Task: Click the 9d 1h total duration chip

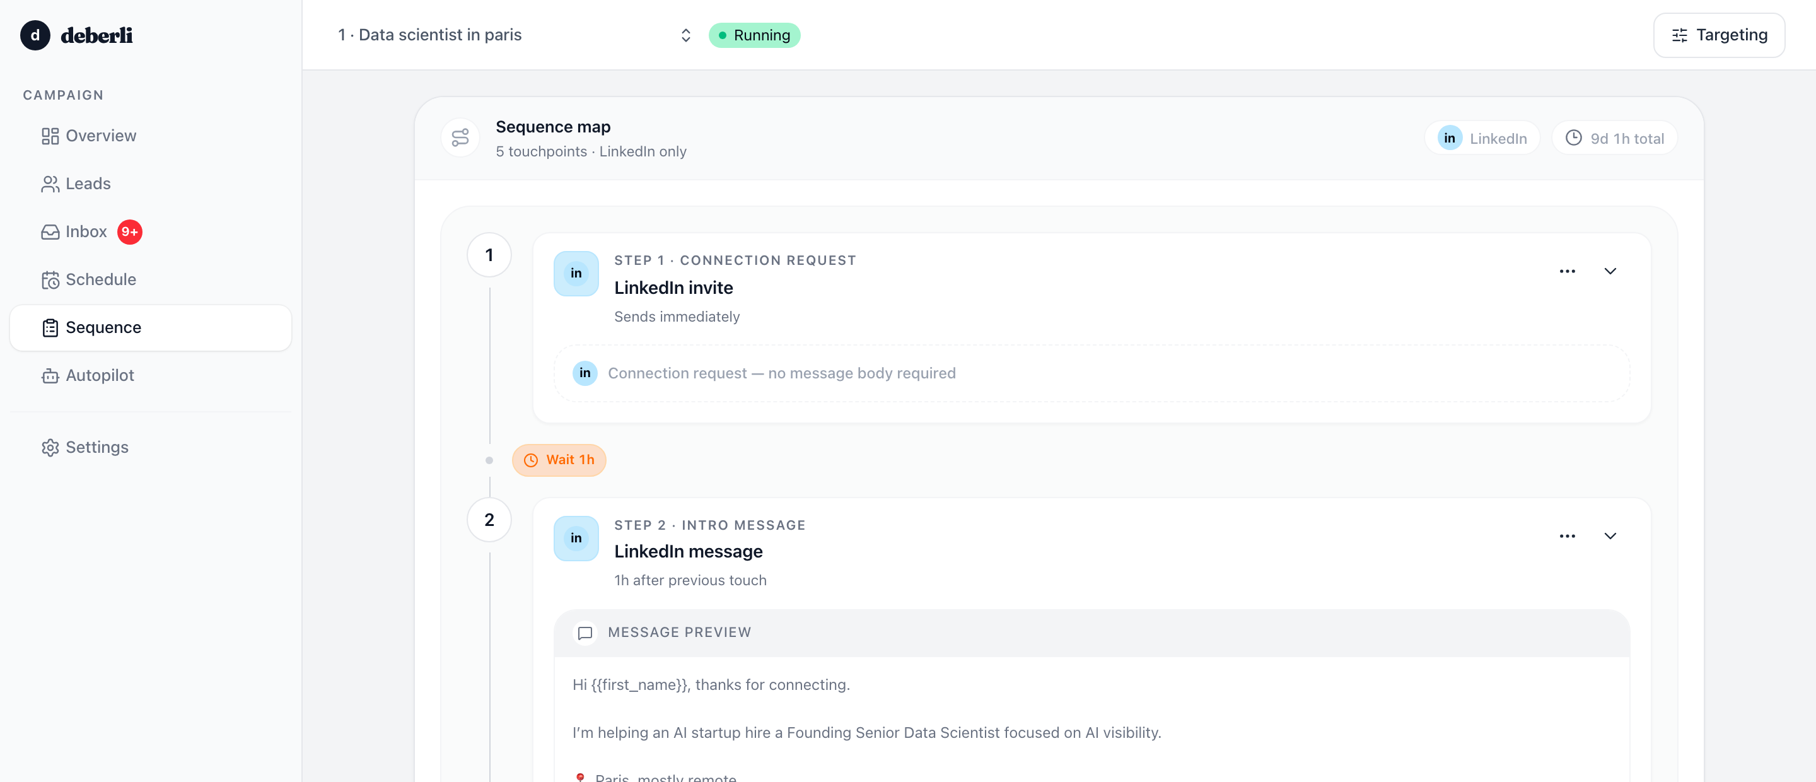Action: (1614, 138)
